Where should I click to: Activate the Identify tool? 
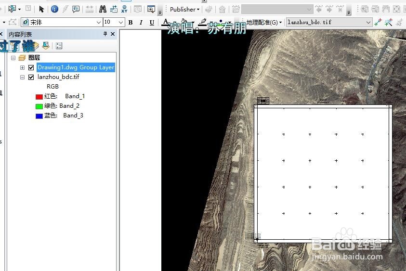[x=54, y=9]
